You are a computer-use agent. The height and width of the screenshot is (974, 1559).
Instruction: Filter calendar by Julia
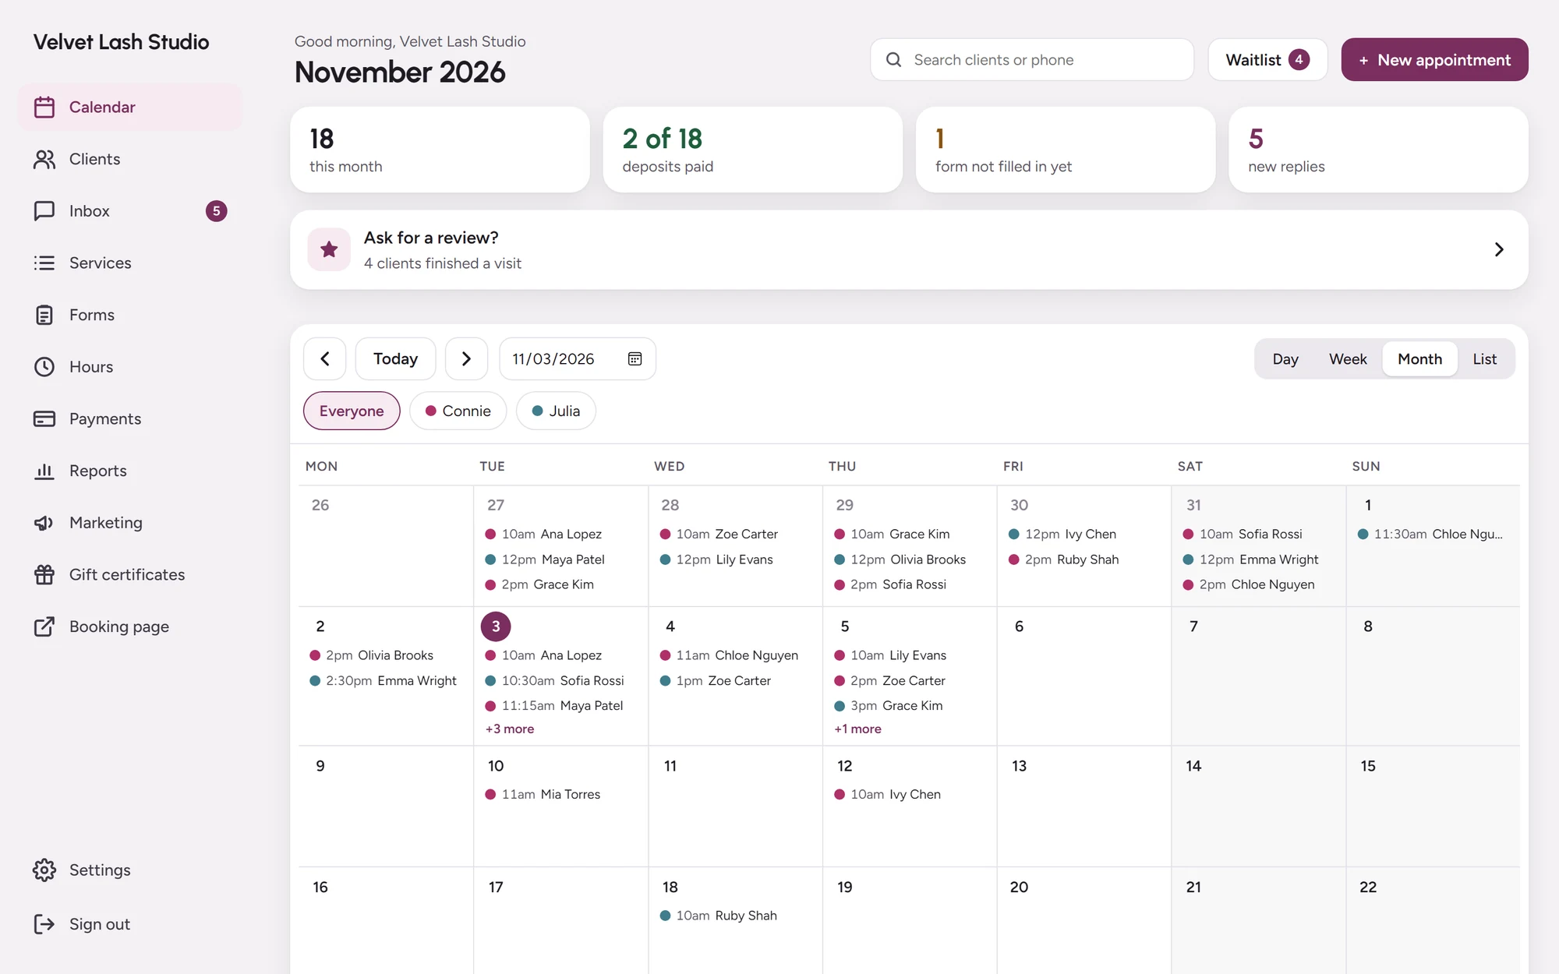(x=556, y=411)
